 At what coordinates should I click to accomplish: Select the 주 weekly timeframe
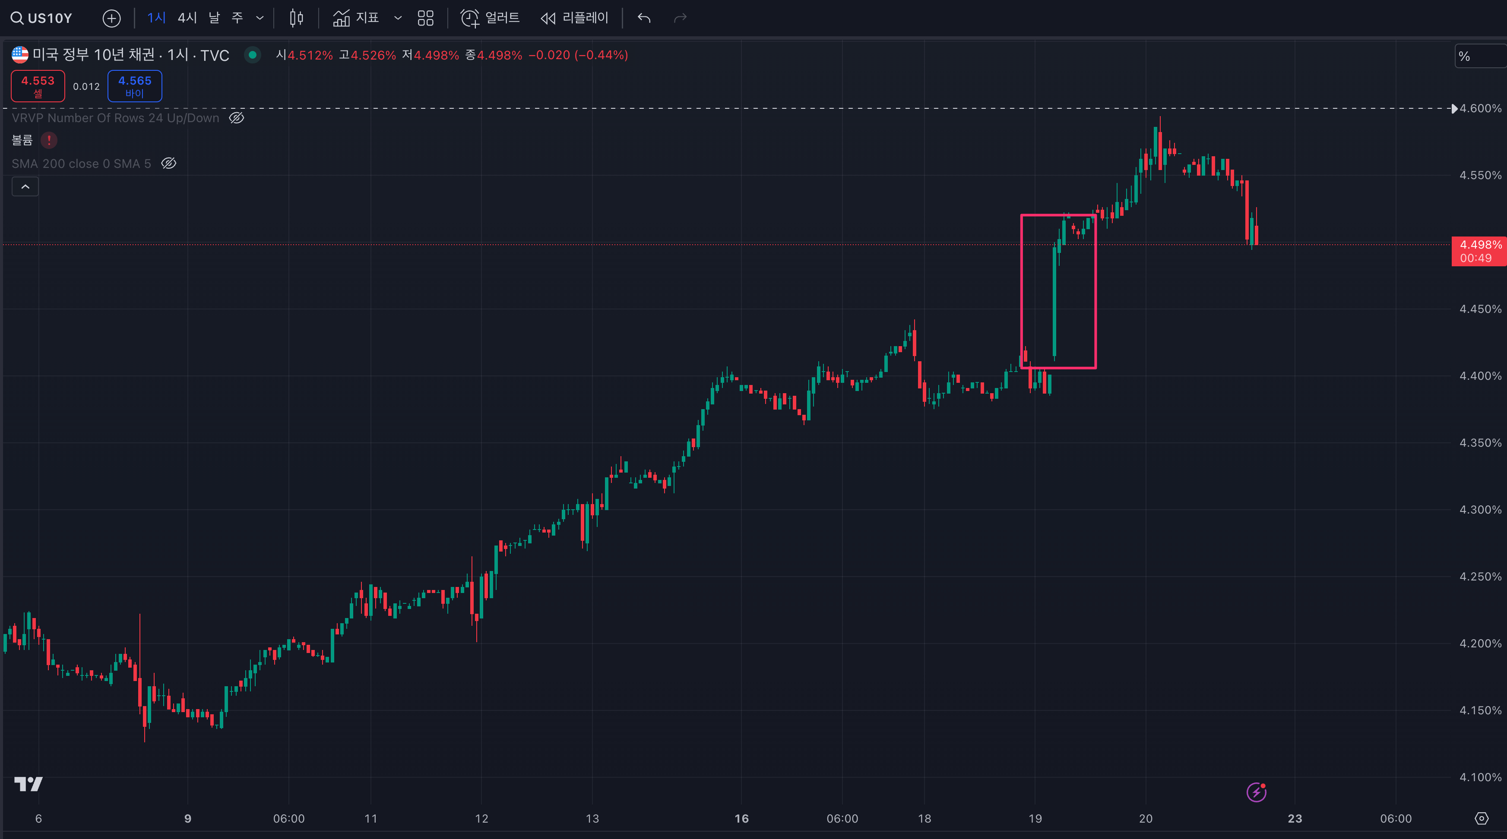(237, 18)
